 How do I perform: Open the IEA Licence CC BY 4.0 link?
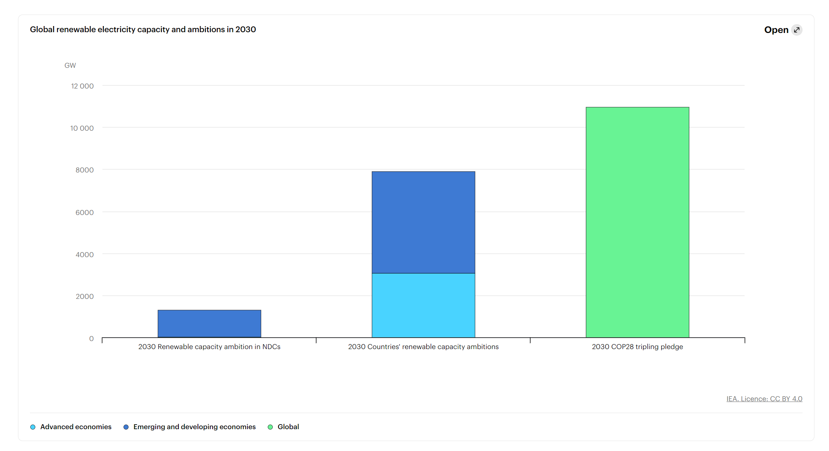[x=764, y=399]
